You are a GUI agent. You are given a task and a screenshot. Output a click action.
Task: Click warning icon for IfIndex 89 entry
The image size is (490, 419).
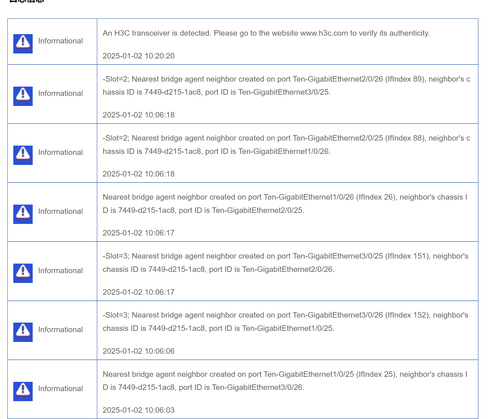[x=23, y=96]
